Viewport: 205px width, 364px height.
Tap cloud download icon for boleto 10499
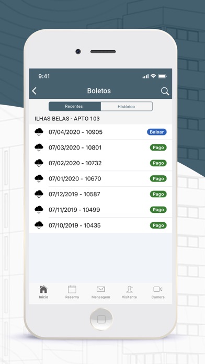(x=39, y=210)
